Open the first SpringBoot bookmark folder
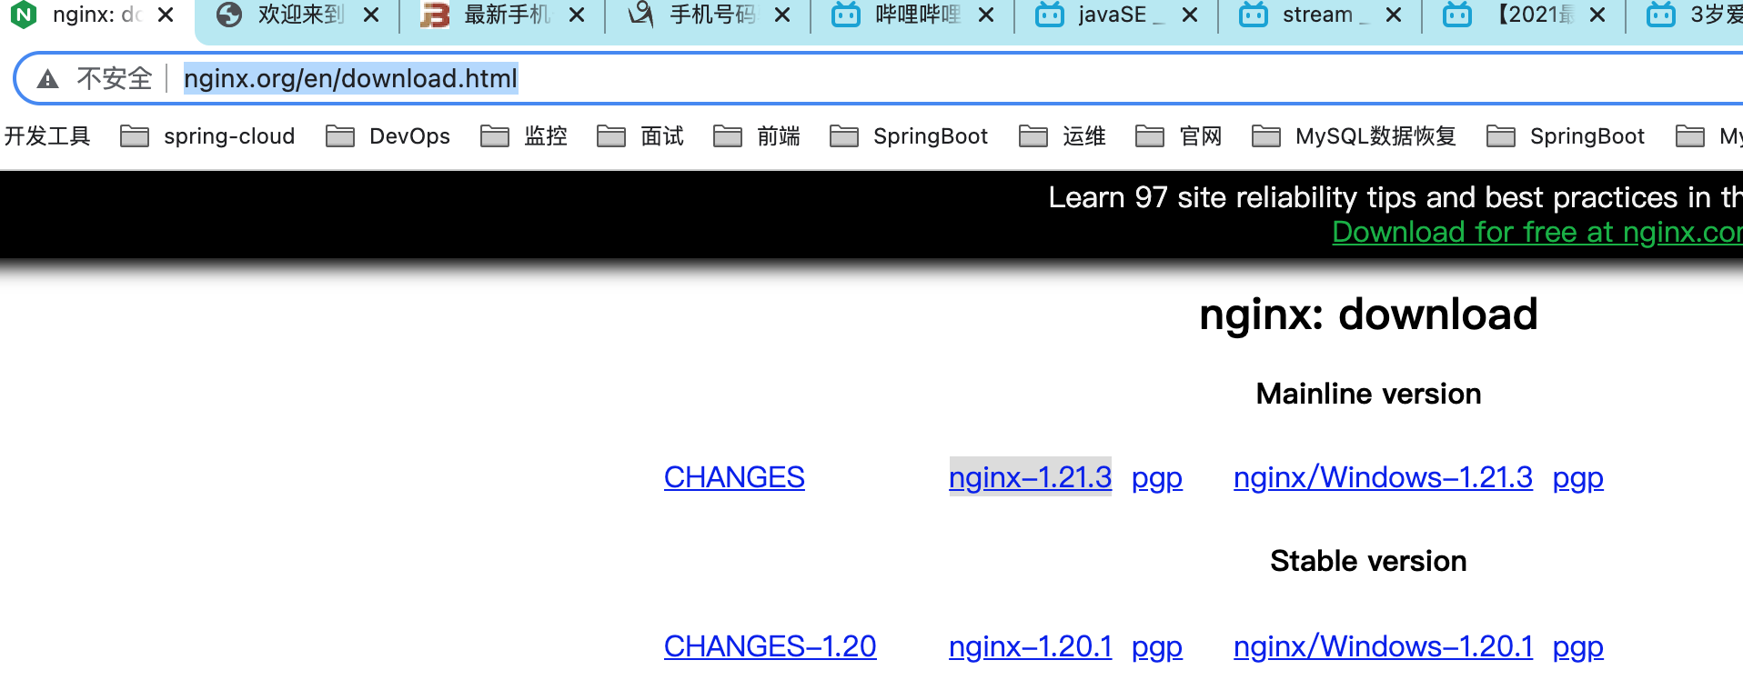The image size is (1743, 700). click(x=910, y=136)
